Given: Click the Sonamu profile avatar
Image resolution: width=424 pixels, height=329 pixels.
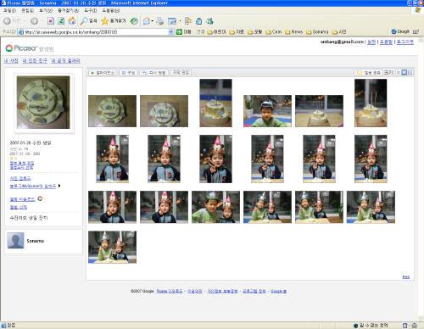Looking at the screenshot, I should (x=15, y=241).
